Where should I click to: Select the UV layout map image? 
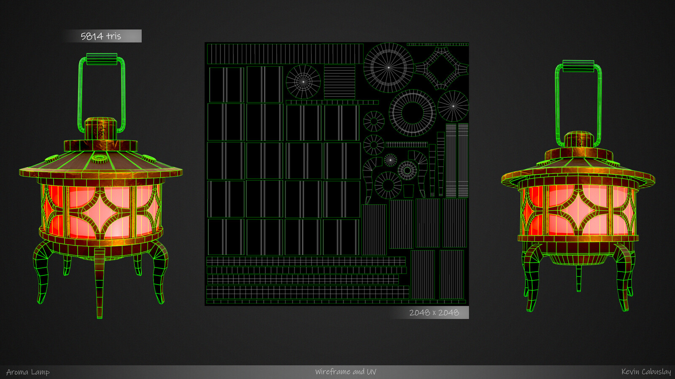pyautogui.click(x=337, y=174)
